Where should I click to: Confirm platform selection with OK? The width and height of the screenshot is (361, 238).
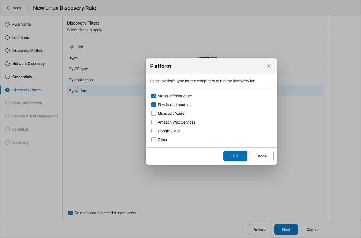pos(235,156)
